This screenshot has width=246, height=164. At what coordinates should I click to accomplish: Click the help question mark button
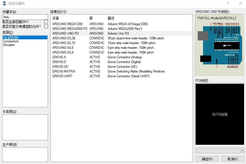[x=228, y=3]
